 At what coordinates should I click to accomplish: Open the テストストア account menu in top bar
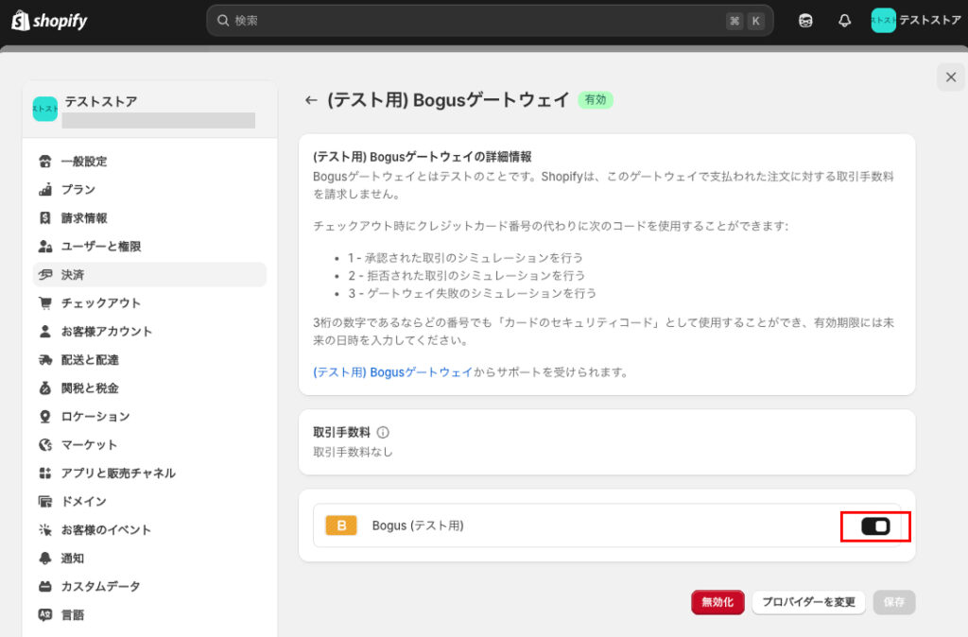[915, 20]
